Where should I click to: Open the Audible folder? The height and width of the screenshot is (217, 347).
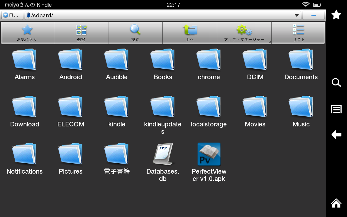117,64
